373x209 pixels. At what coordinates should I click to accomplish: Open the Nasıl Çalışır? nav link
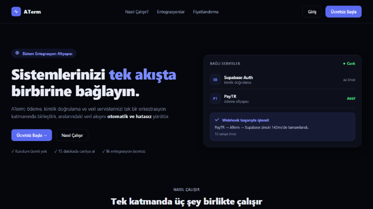click(137, 12)
